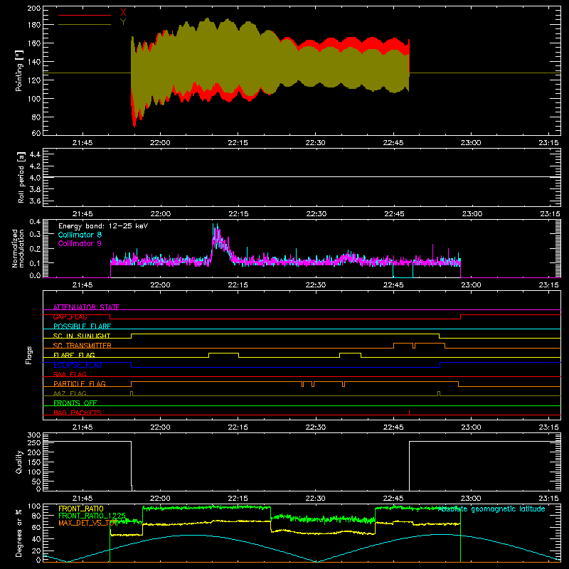Click the dim olive flag label below PARTICLE_FLAG

(70, 393)
